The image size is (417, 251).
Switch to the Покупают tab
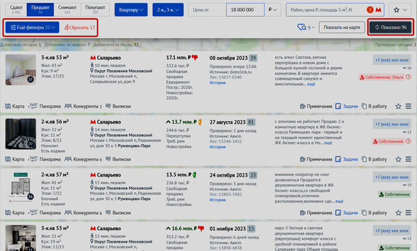[x=95, y=10]
